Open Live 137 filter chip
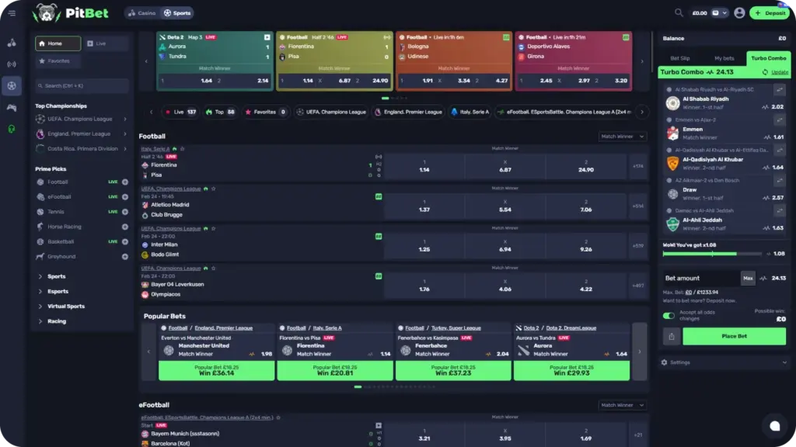The height and width of the screenshot is (447, 796). pyautogui.click(x=180, y=112)
